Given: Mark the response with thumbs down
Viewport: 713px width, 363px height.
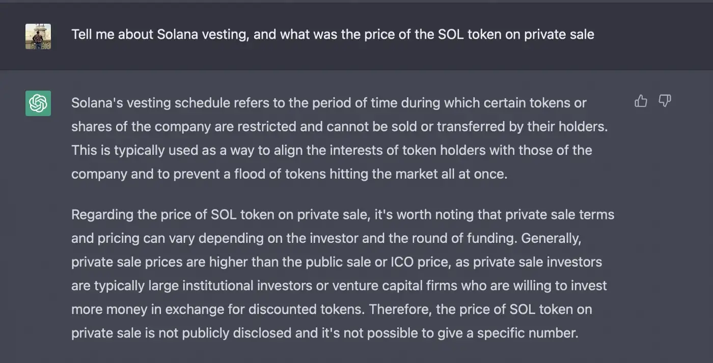Looking at the screenshot, I should coord(665,101).
